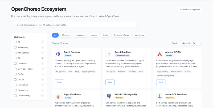213x108 pixels.
Task: Click the #ai-gateway tag
Action: tap(61, 72)
